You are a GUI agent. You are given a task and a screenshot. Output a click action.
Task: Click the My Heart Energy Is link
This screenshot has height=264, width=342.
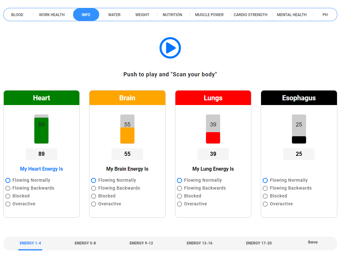tap(42, 169)
